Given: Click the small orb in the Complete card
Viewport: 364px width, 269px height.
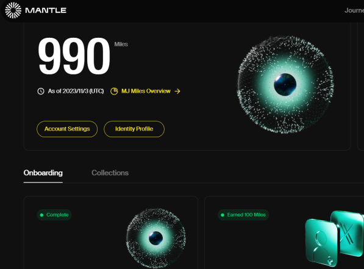Looking at the screenshot, I should [155, 238].
